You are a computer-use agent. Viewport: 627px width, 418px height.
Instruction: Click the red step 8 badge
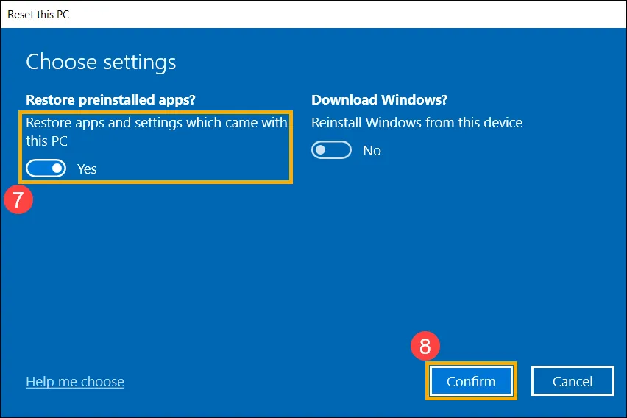425,347
